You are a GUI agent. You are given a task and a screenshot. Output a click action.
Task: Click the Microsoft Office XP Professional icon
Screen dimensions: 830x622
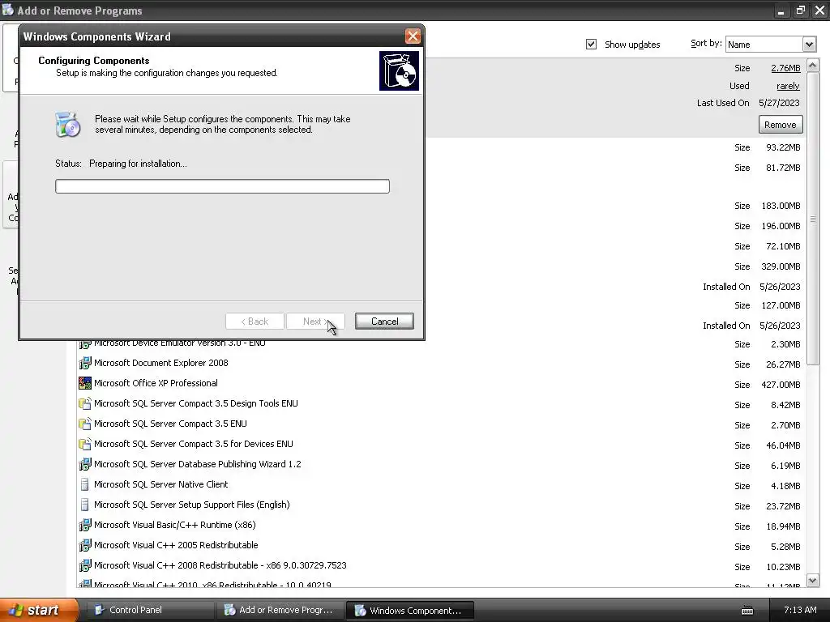pos(84,383)
